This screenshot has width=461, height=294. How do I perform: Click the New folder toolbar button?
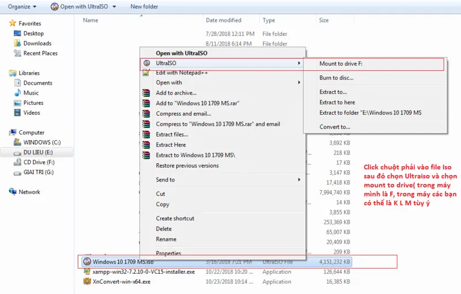[144, 6]
